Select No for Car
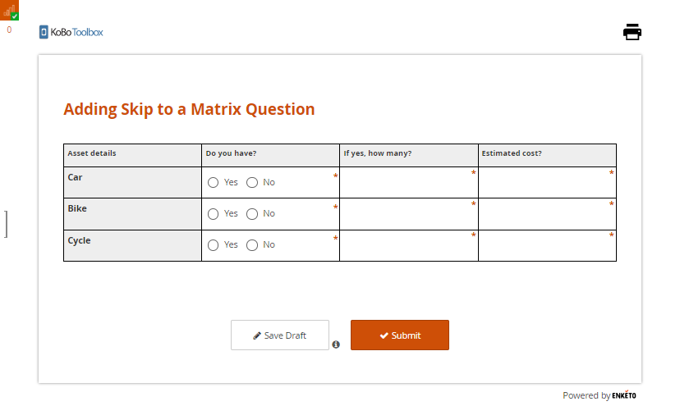 252,182
